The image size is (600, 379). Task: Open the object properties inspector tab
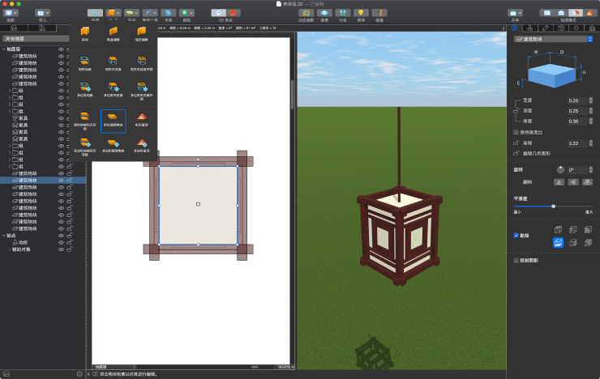(515, 28)
